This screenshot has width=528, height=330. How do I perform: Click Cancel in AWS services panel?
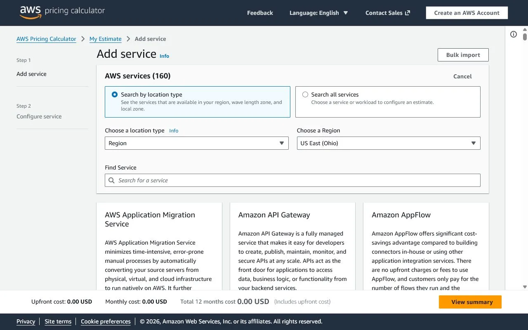tap(462, 76)
